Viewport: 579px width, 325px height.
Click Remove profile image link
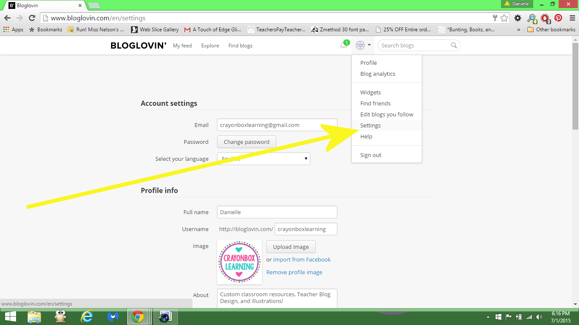[294, 272]
